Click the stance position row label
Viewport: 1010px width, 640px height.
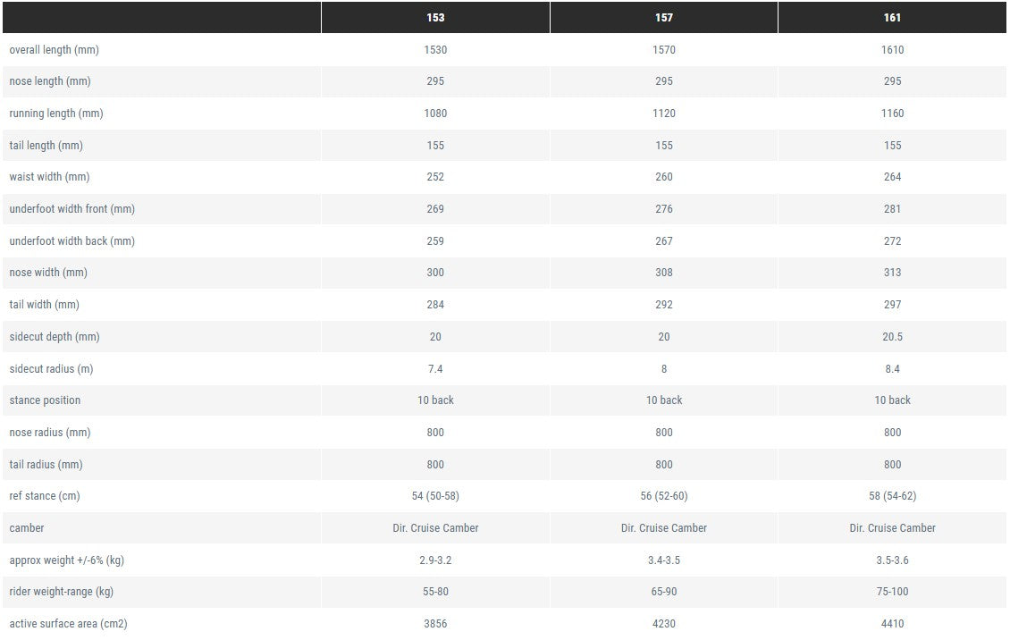[45, 400]
